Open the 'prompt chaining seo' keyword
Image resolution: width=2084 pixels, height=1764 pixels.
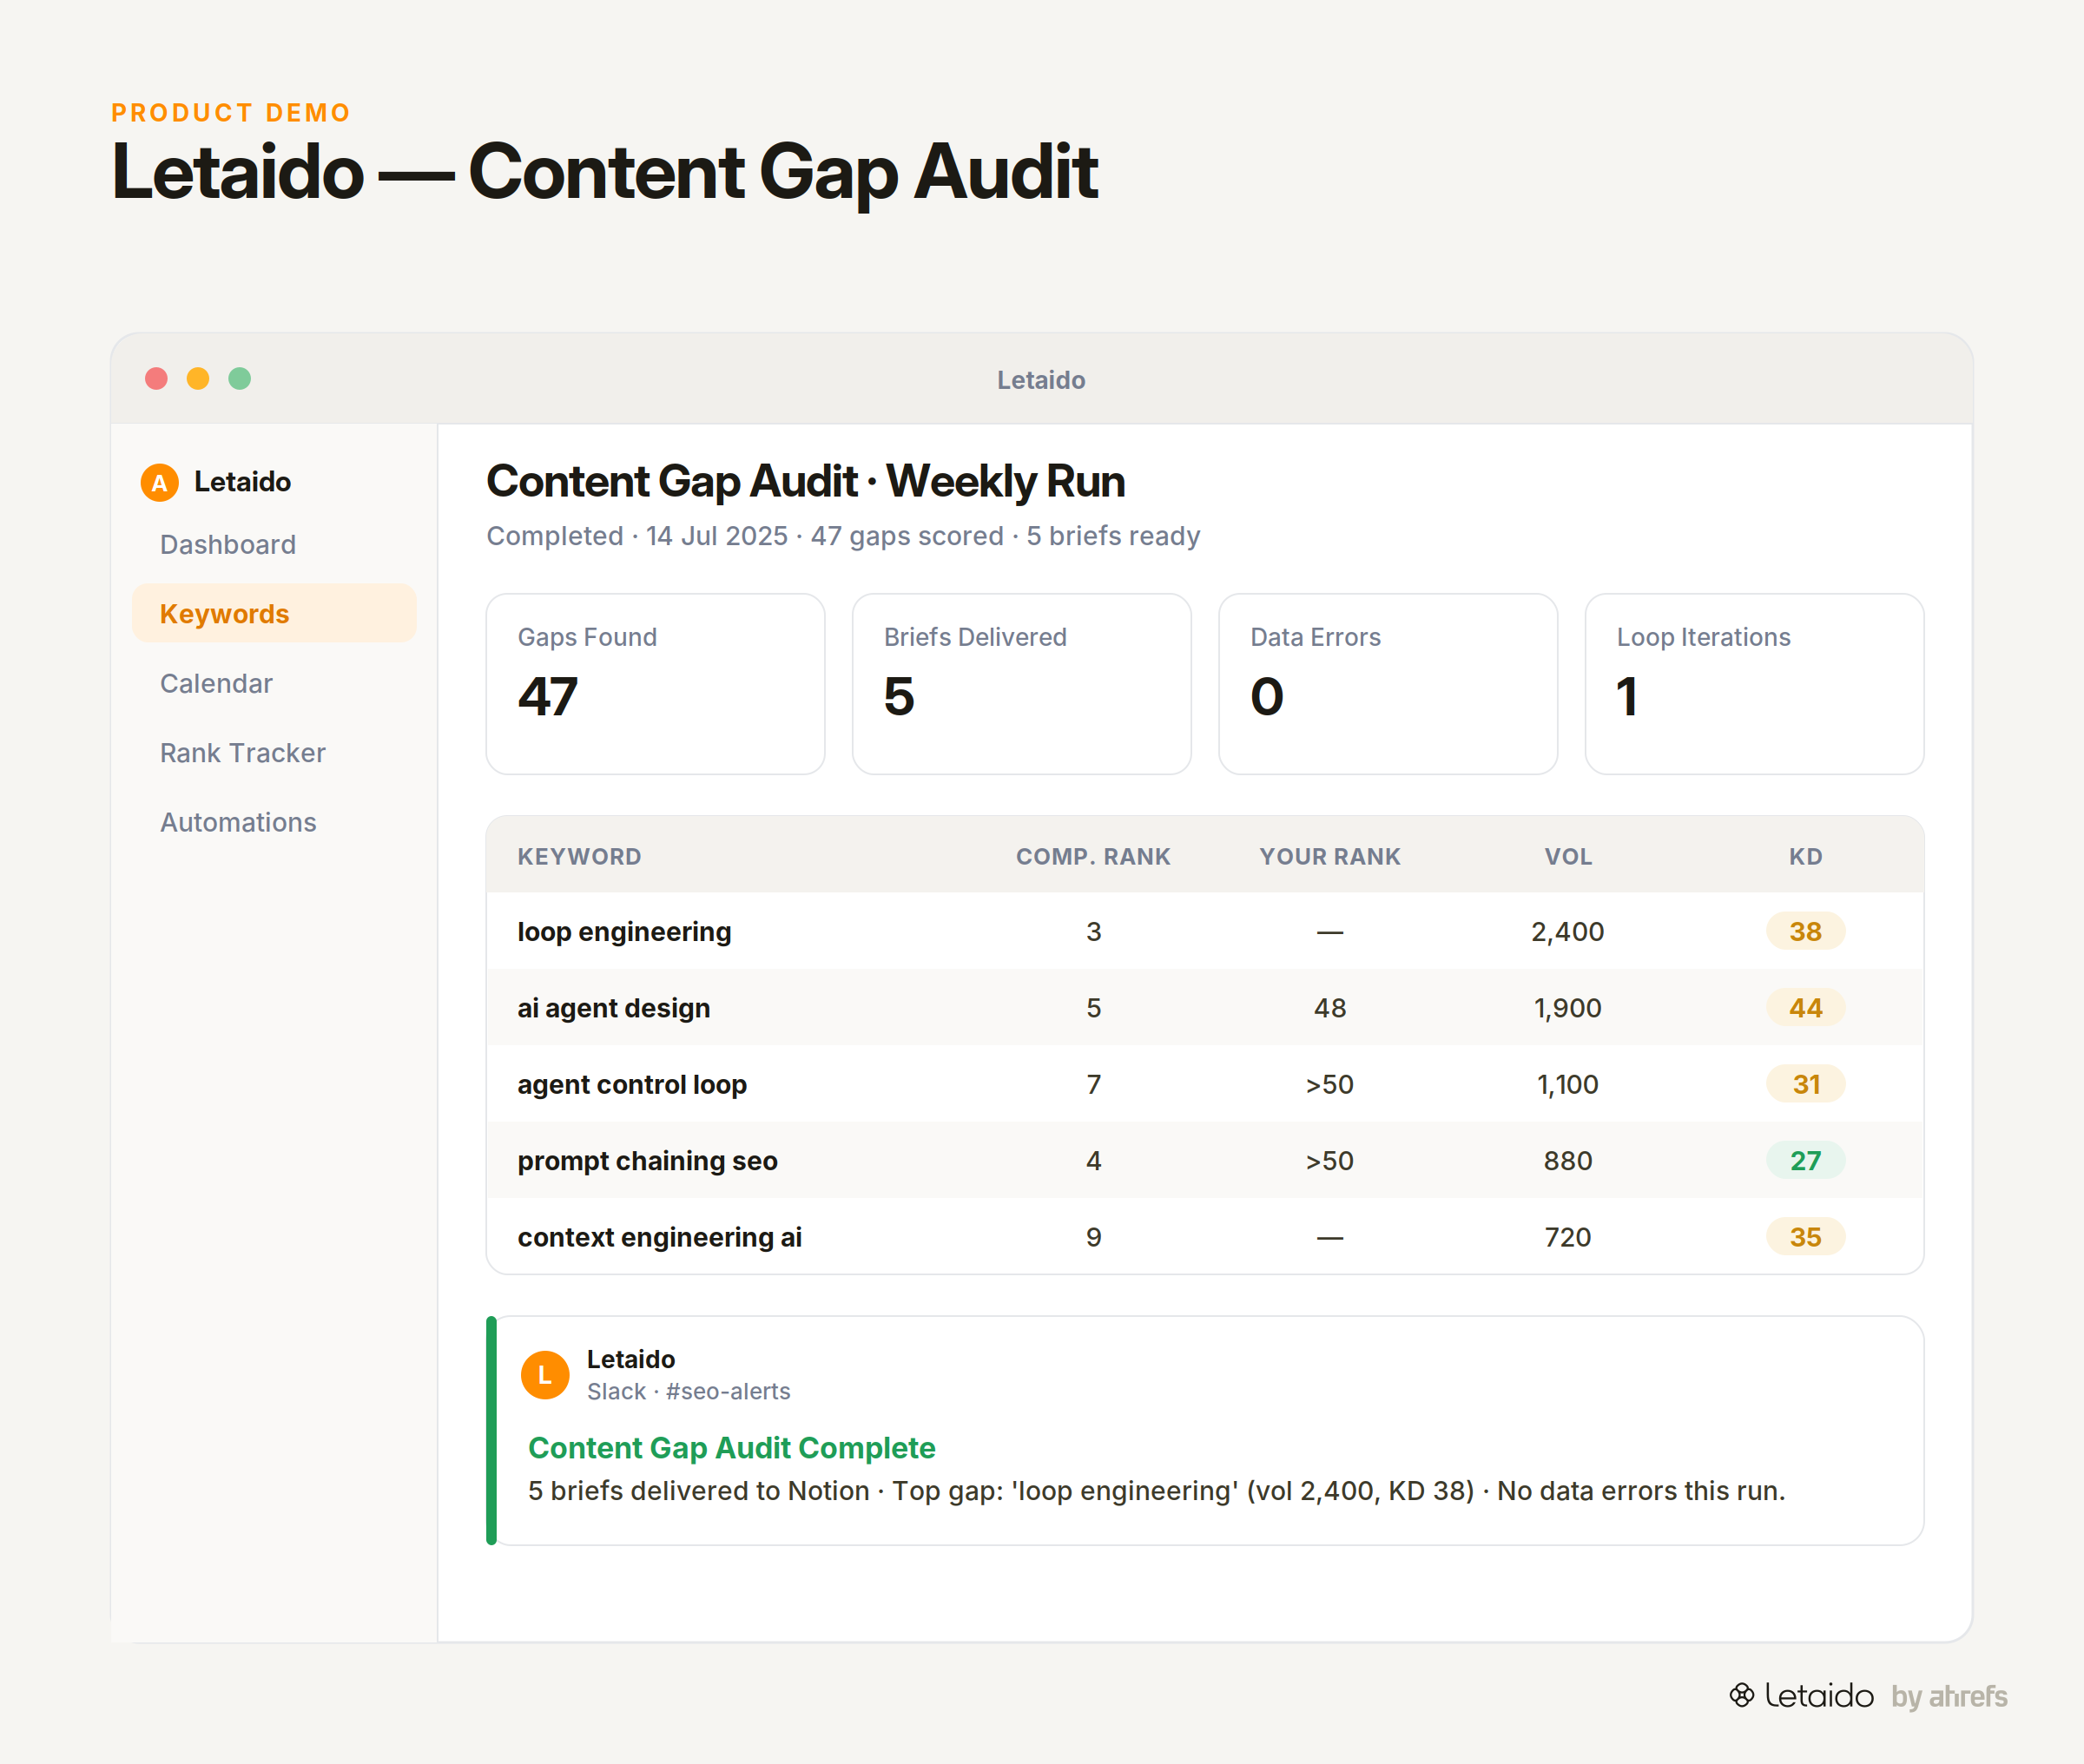tap(647, 1160)
